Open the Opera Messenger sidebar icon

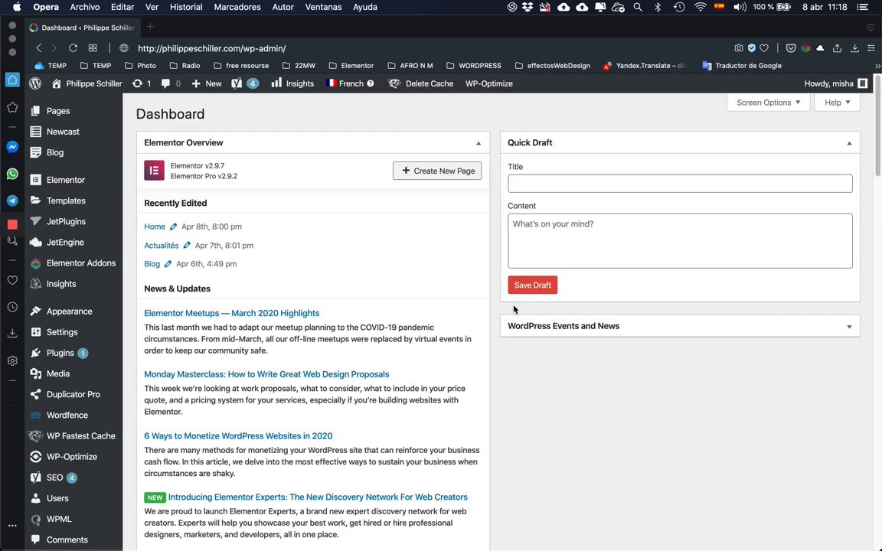coord(12,147)
